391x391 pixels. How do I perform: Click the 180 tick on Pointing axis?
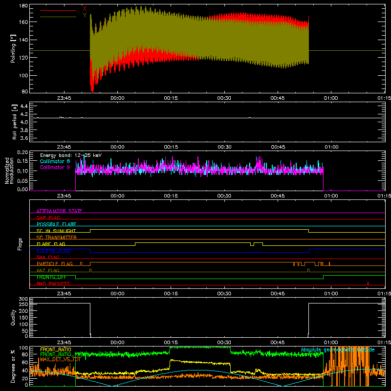point(23,6)
